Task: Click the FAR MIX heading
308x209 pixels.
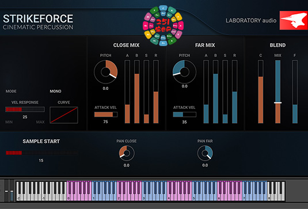Action: (x=205, y=45)
